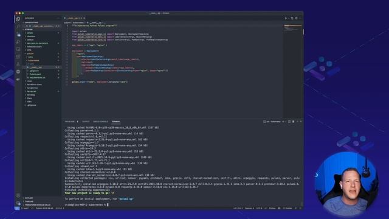Open the notifications bell in status bar
Screen dimensions: 389x219
[300, 208]
